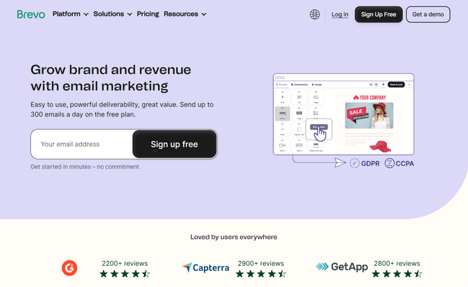
Task: Click the GDPR compliance badge
Action: (x=366, y=163)
